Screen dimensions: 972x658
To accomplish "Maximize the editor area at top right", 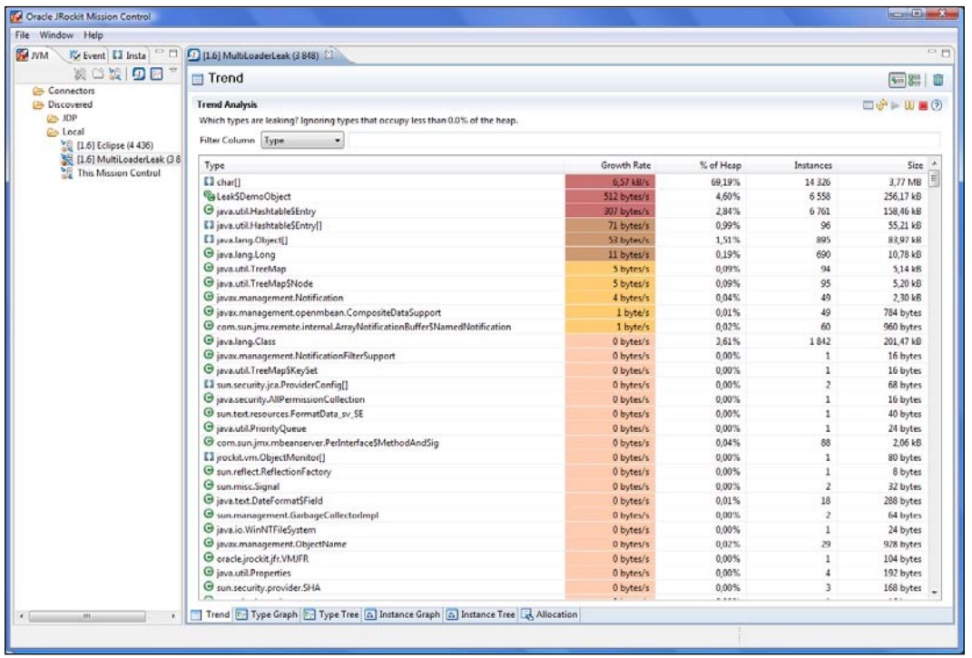I will click(x=946, y=54).
